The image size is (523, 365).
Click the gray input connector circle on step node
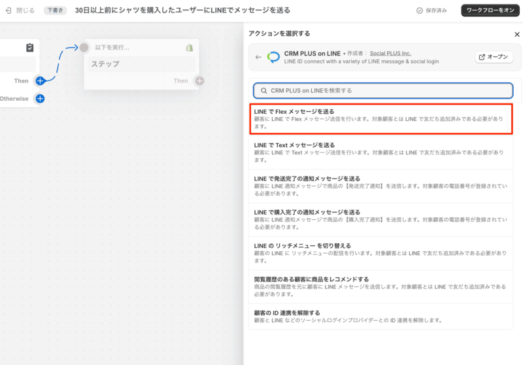coord(84,48)
